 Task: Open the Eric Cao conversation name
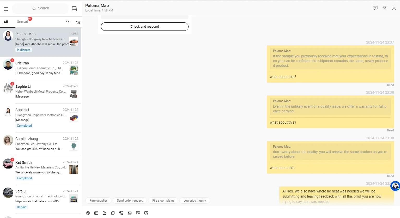click(x=22, y=63)
